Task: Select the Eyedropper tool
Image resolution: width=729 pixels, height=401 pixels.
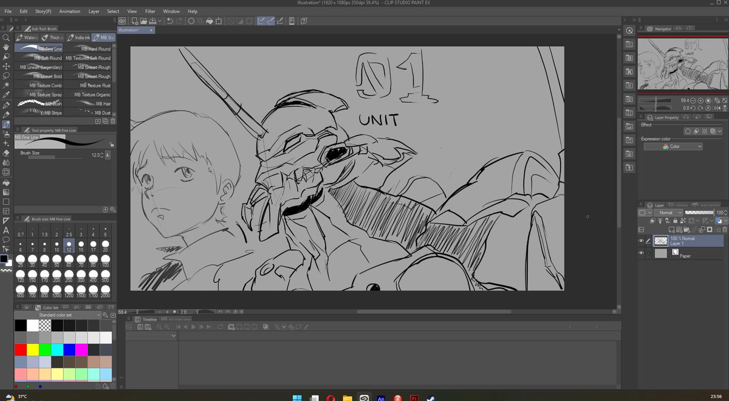Action: [x=6, y=95]
